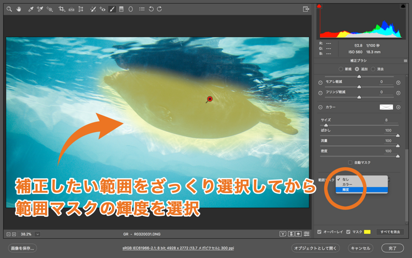Rotate image counterclockwise
This screenshot has height=258, width=412.
point(151,9)
